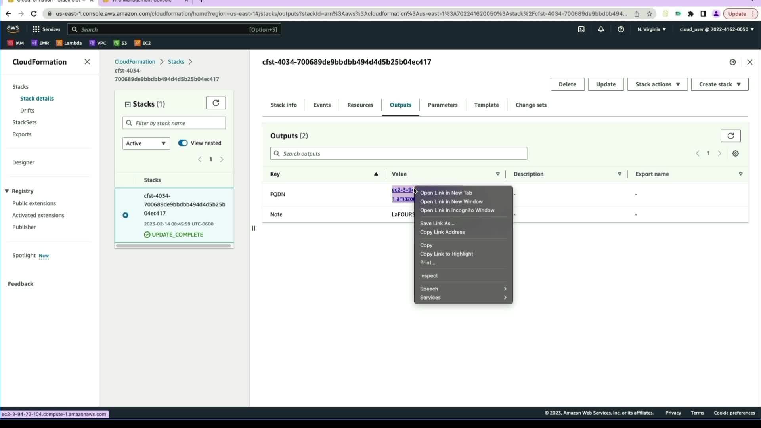The image size is (761, 428).
Task: Open the AWS help question mark icon
Action: click(621, 29)
